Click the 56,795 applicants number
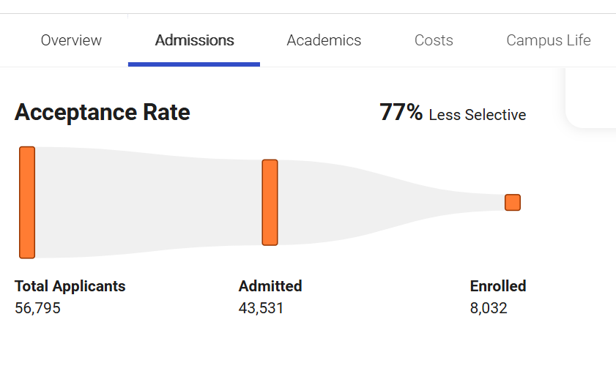616x374 pixels. (x=37, y=308)
